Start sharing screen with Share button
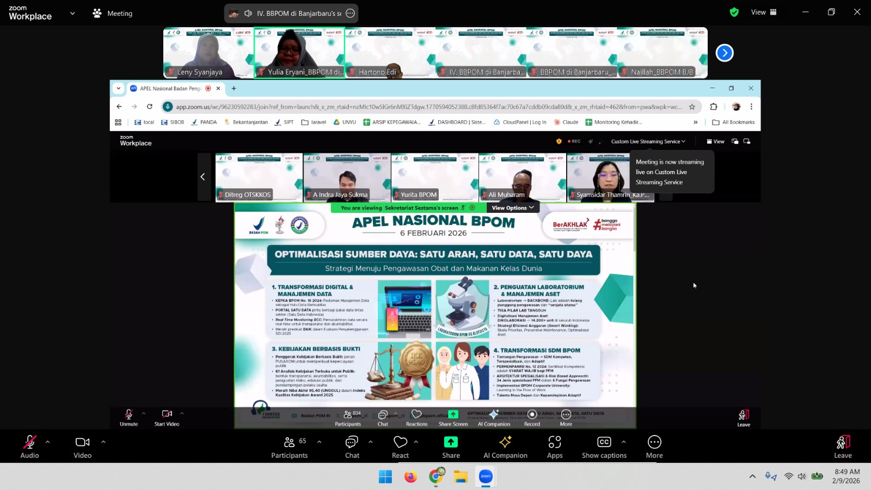871x490 pixels. point(451,446)
